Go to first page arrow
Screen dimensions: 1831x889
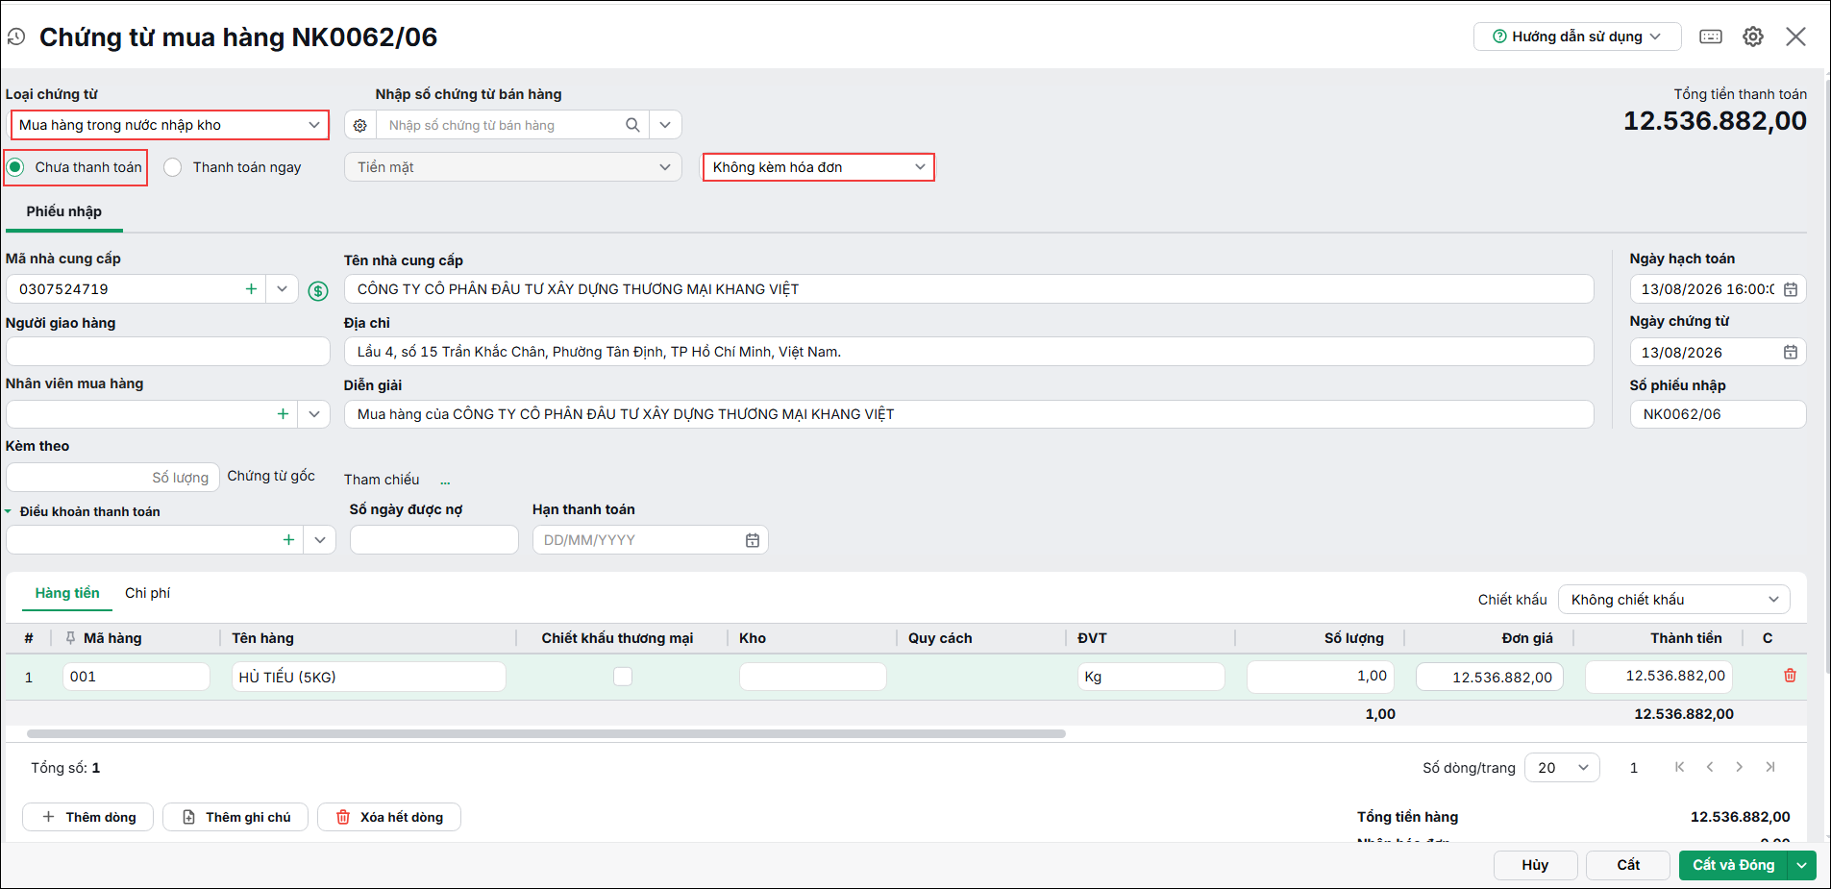click(x=1679, y=767)
